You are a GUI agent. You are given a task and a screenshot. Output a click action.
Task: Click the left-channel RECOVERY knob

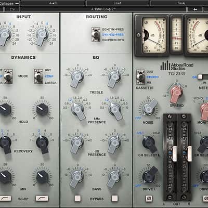pyautogui.click(x=5, y=144)
